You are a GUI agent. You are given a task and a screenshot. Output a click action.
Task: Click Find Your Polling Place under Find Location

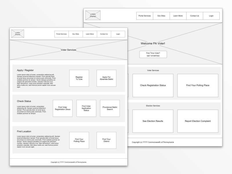click(79, 140)
